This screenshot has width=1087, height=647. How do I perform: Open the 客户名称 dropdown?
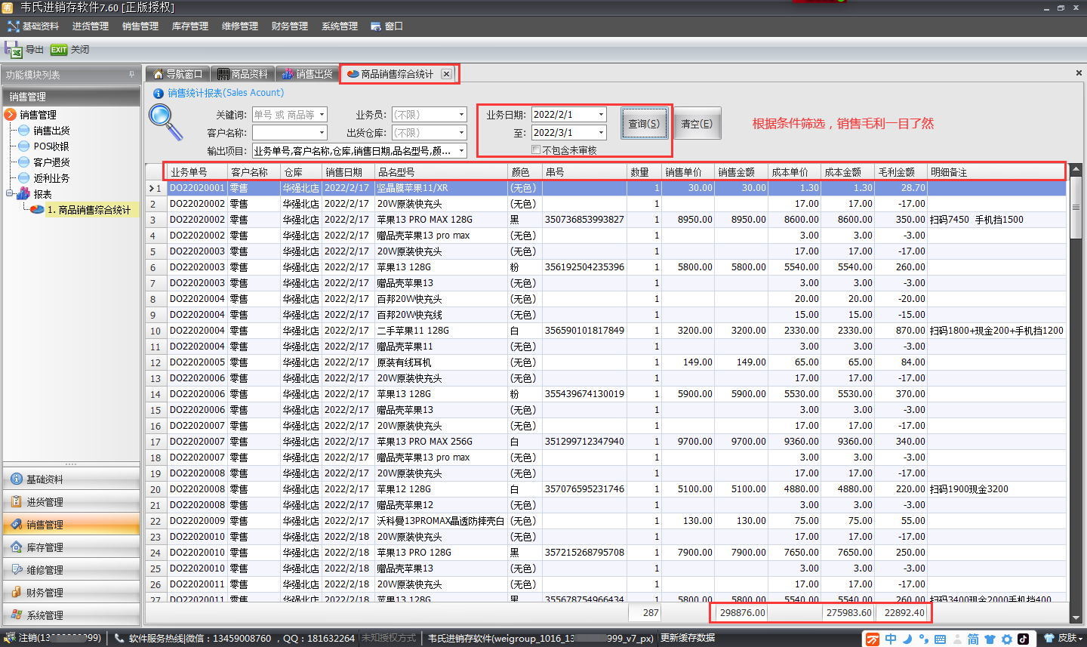pos(322,133)
